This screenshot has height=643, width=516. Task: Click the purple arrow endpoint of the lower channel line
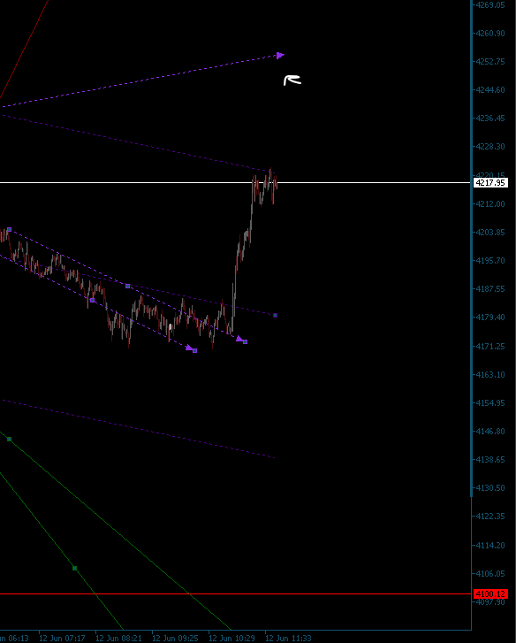191,349
